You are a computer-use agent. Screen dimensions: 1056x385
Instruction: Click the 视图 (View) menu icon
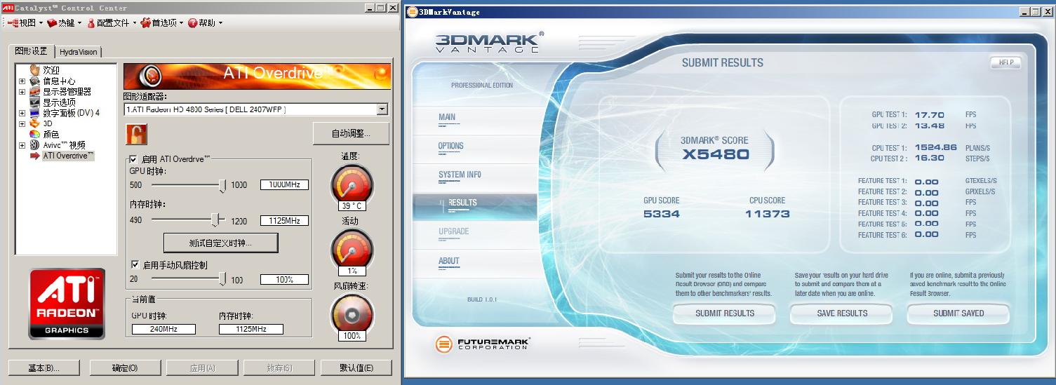coord(12,23)
